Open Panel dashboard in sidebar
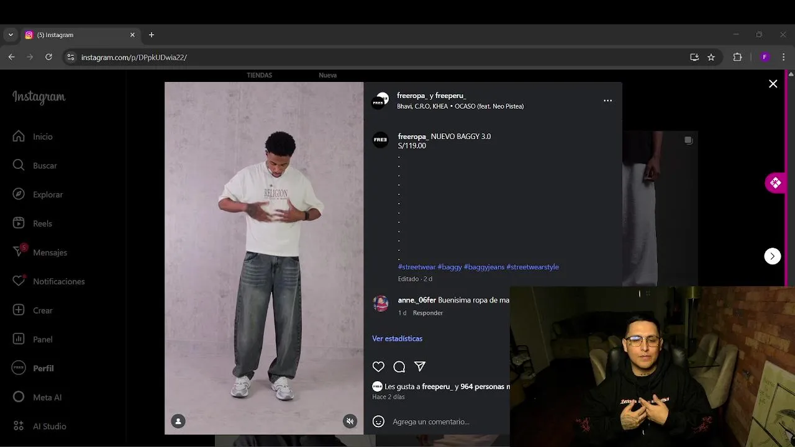The width and height of the screenshot is (795, 447). (32, 340)
